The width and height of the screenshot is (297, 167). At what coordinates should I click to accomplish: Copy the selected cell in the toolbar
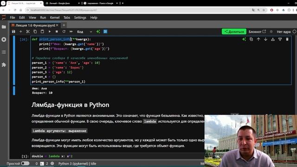tap(35, 32)
